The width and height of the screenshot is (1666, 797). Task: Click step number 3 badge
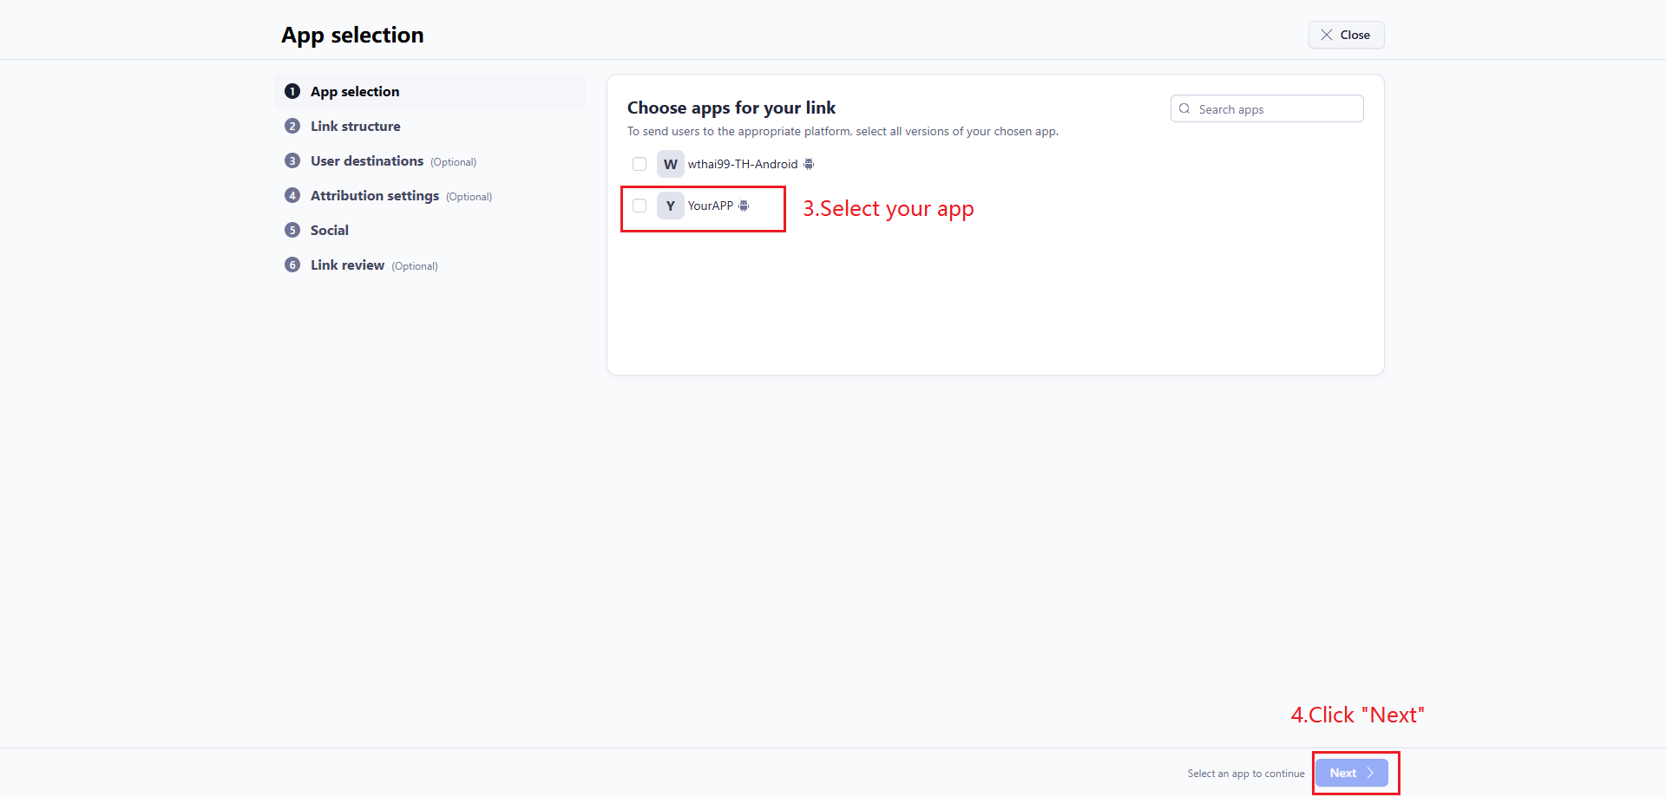(x=292, y=160)
